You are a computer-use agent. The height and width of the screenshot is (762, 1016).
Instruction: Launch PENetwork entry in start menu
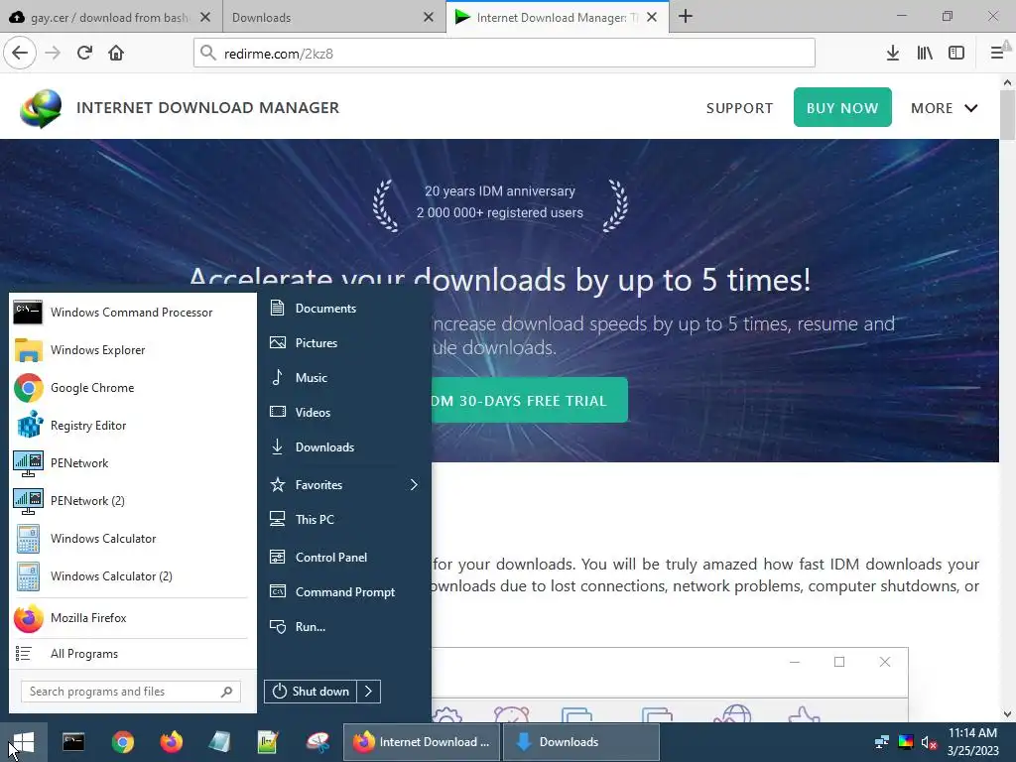[132, 462]
